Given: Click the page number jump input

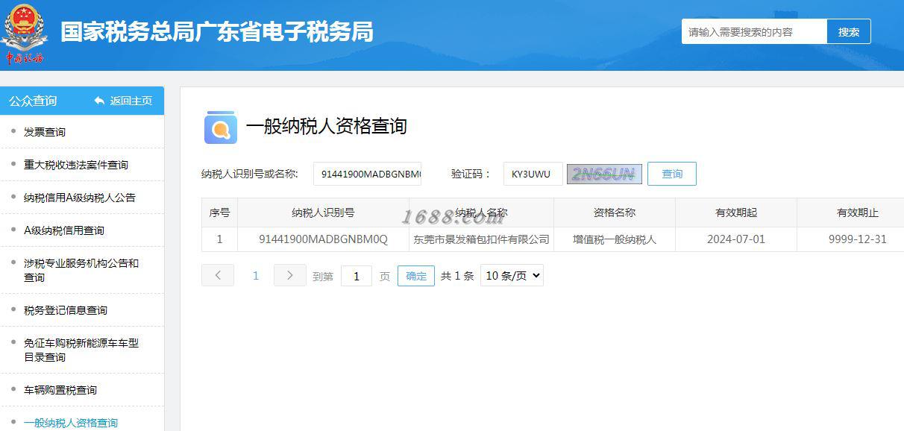Looking at the screenshot, I should tap(357, 276).
